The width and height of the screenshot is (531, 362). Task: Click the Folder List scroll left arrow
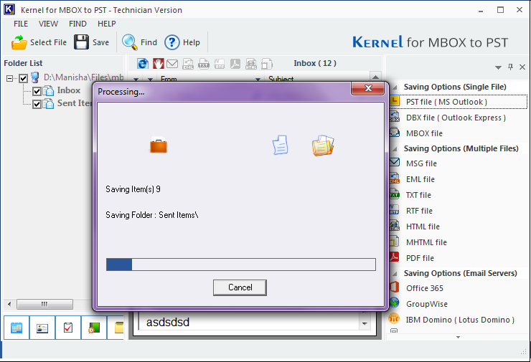9,304
